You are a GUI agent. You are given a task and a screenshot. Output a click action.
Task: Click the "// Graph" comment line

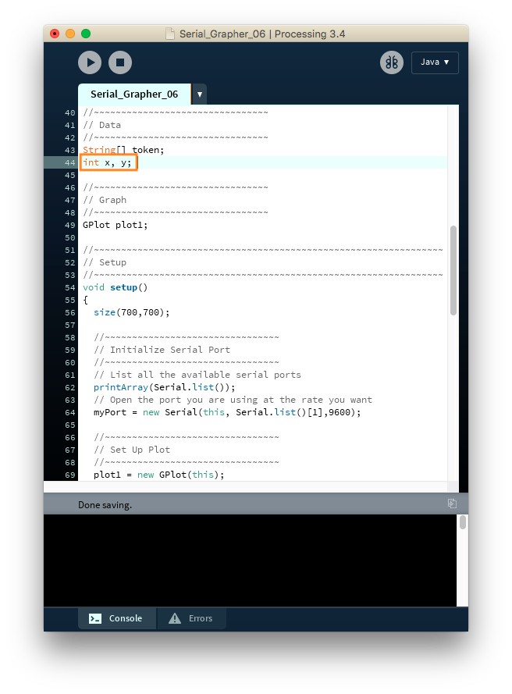pyautogui.click(x=105, y=200)
